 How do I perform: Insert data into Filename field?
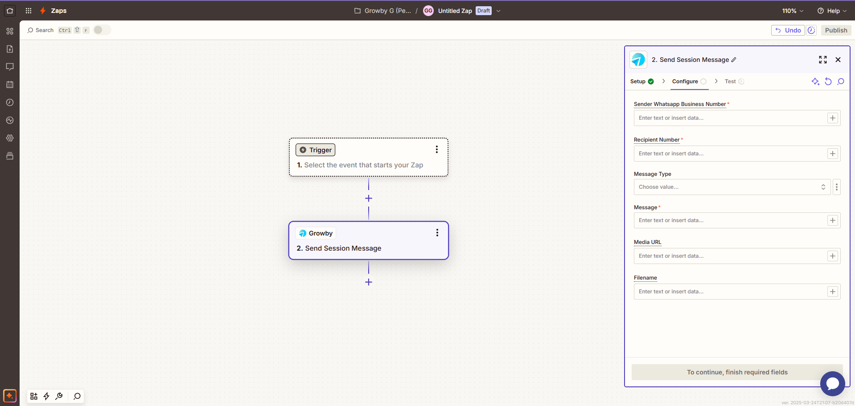click(x=833, y=292)
